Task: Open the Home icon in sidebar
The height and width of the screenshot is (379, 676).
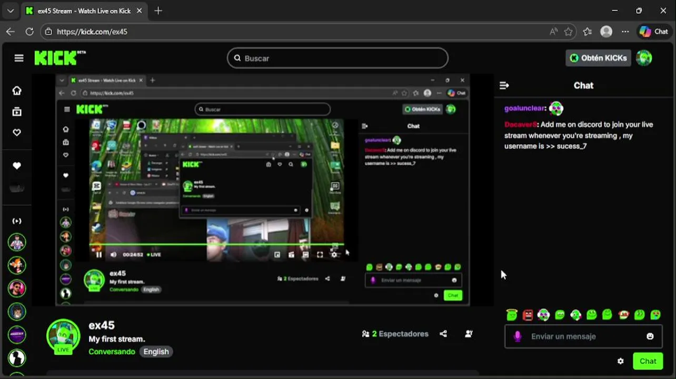Action: (x=17, y=91)
